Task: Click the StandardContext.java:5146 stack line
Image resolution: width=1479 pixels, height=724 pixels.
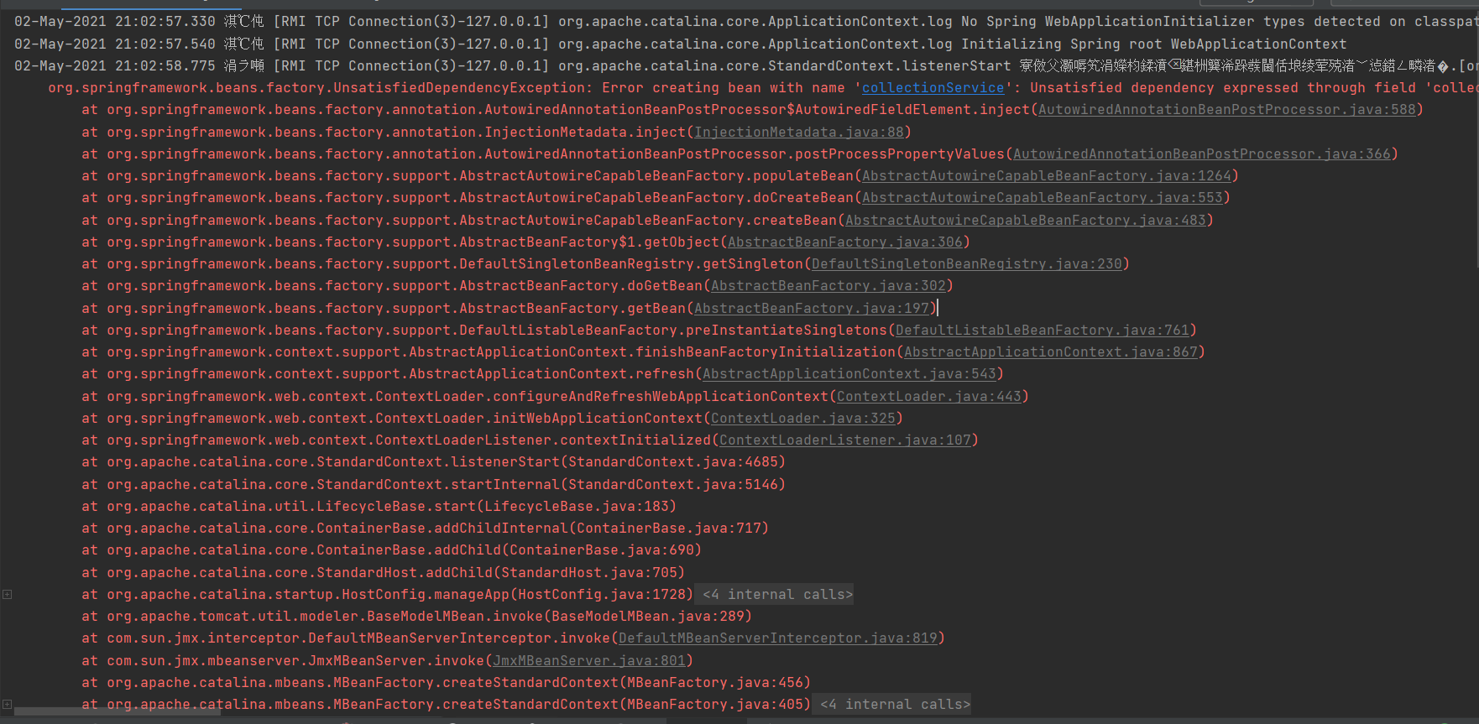Action: 433,485
